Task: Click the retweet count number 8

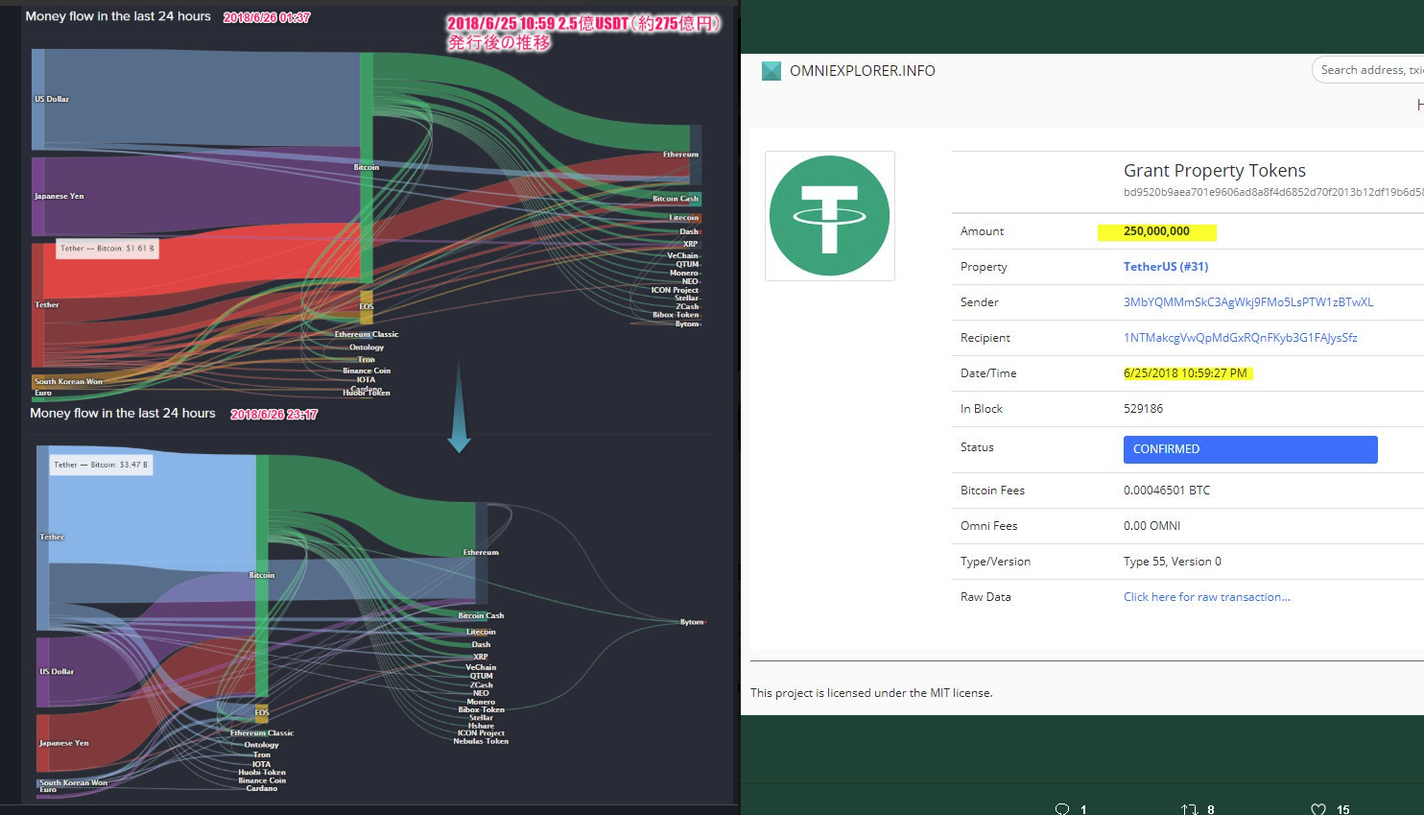Action: coord(1210,809)
